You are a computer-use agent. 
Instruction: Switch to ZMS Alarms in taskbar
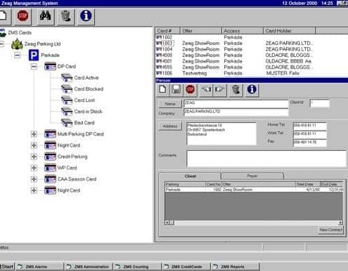39,267
